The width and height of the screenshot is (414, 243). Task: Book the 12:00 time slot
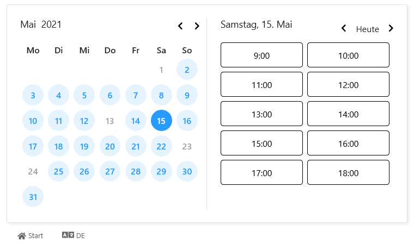coord(348,84)
